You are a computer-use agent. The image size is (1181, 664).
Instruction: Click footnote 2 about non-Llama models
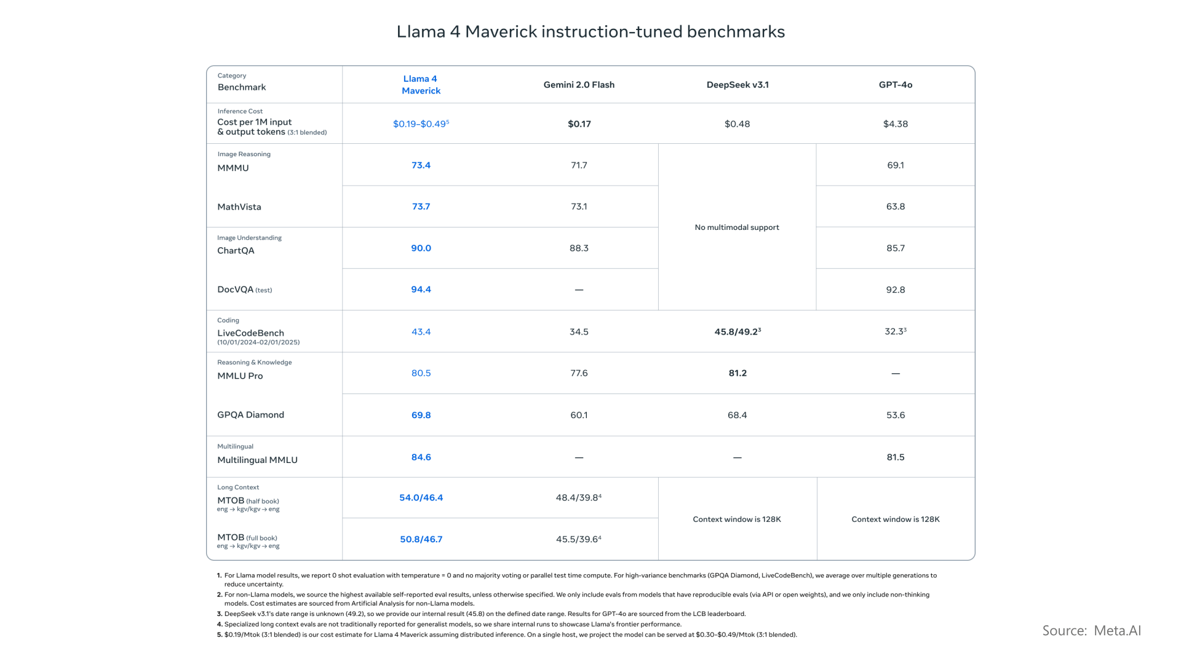click(573, 599)
